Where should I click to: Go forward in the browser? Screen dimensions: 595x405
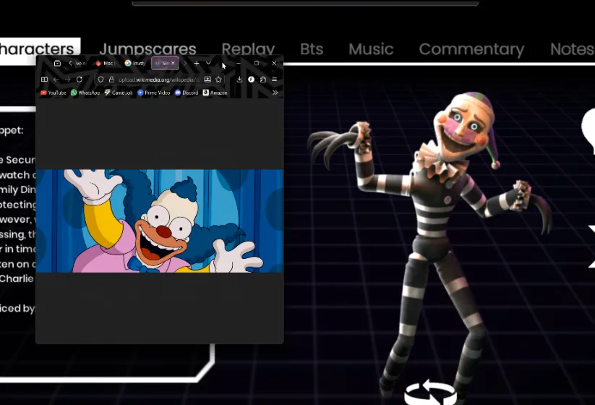(67, 80)
